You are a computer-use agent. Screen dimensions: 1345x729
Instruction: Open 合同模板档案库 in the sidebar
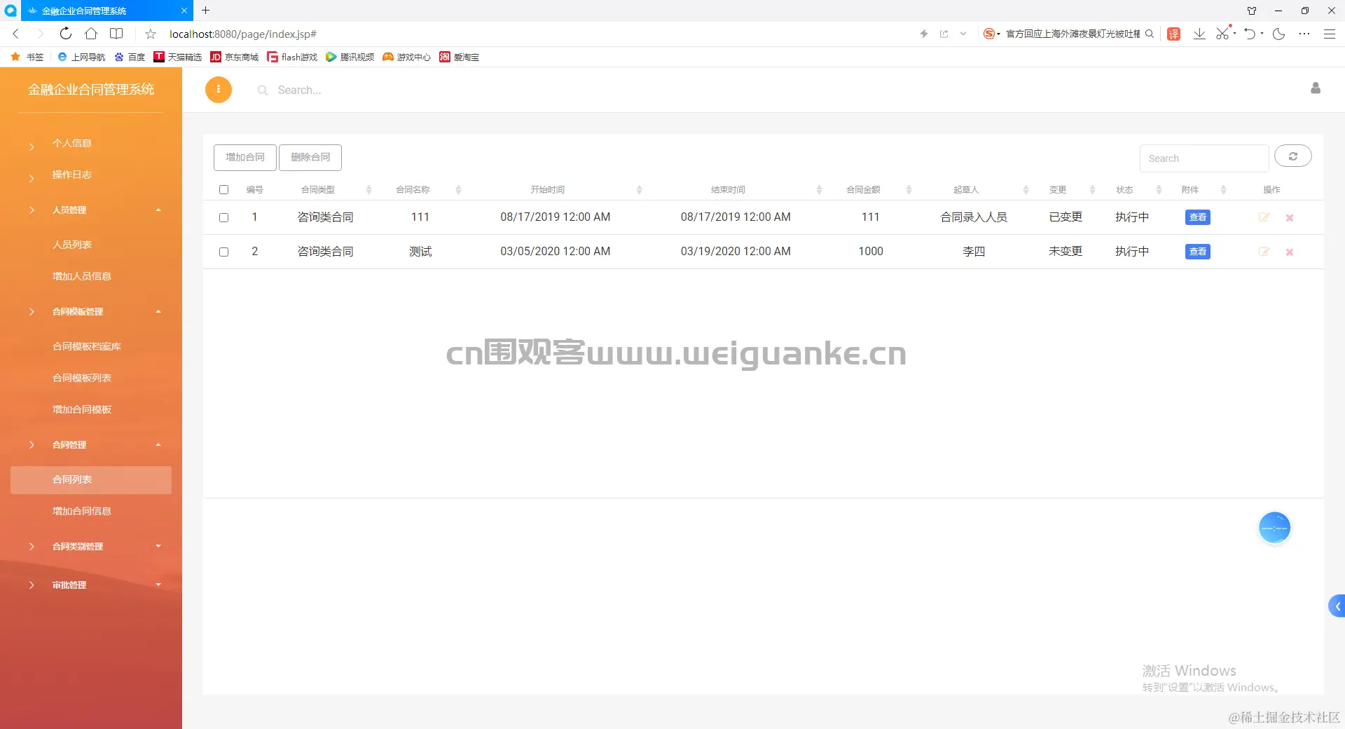[86, 346]
